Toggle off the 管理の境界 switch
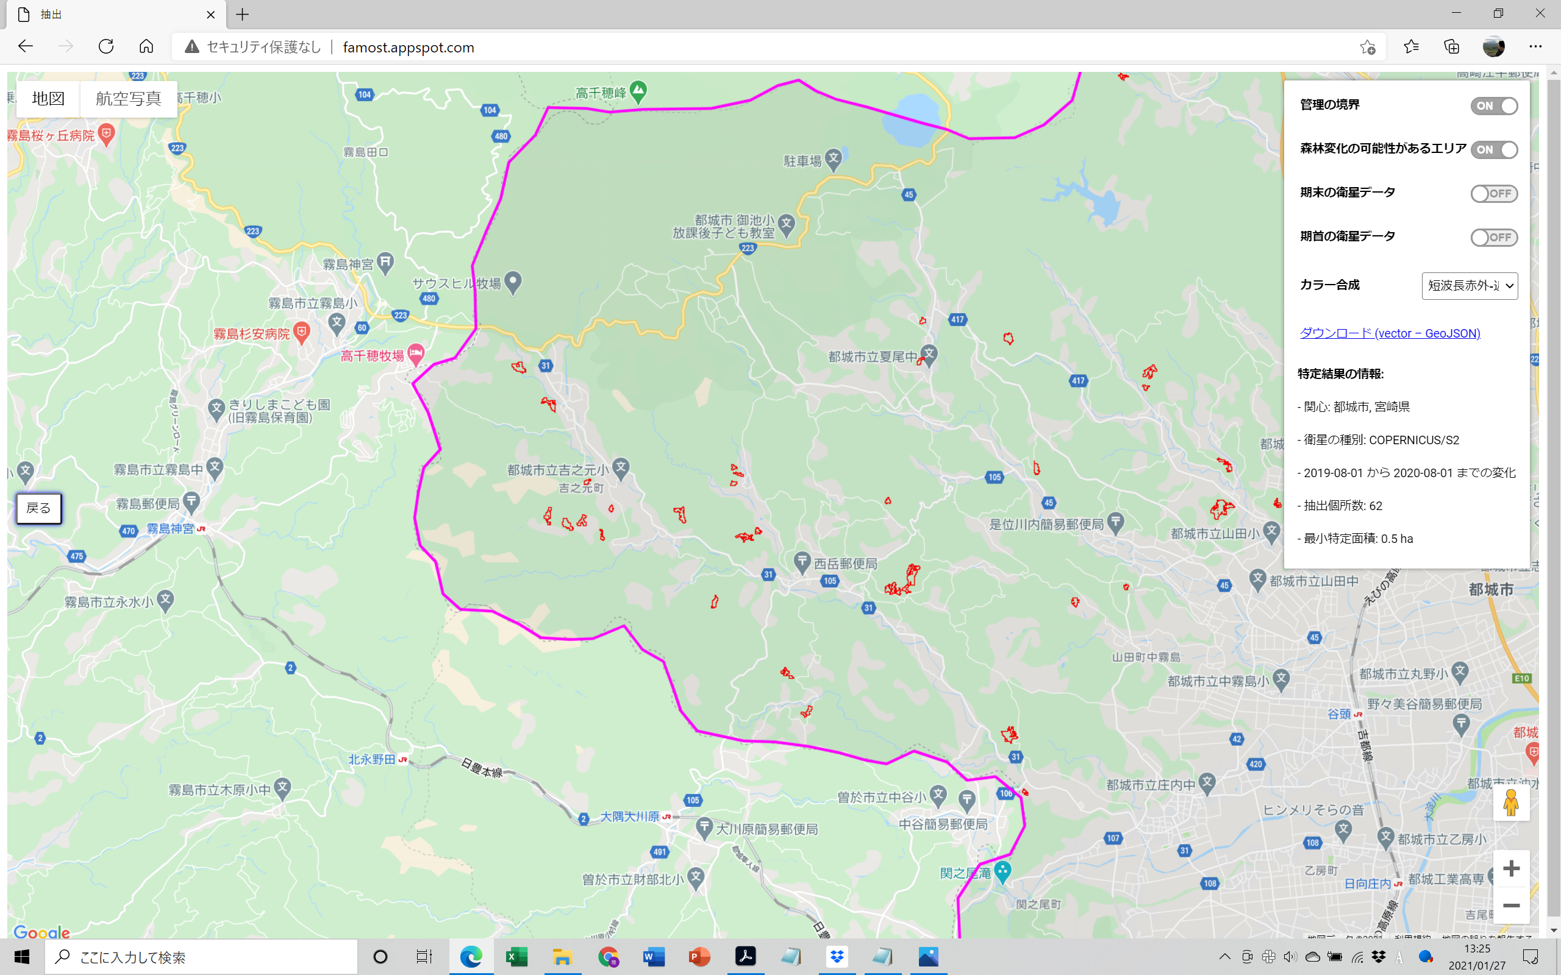The width and height of the screenshot is (1561, 975). tap(1494, 106)
